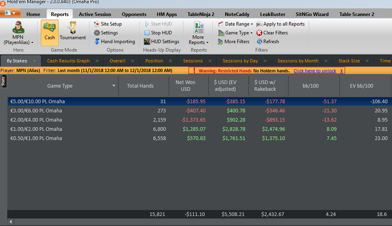Close the By Stakes report tab
392x226 pixels.
point(35,61)
